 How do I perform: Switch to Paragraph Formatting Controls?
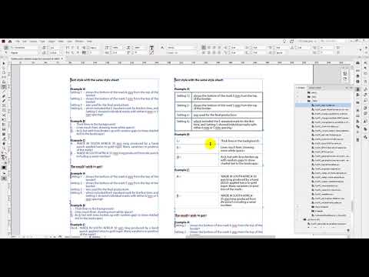point(6,52)
